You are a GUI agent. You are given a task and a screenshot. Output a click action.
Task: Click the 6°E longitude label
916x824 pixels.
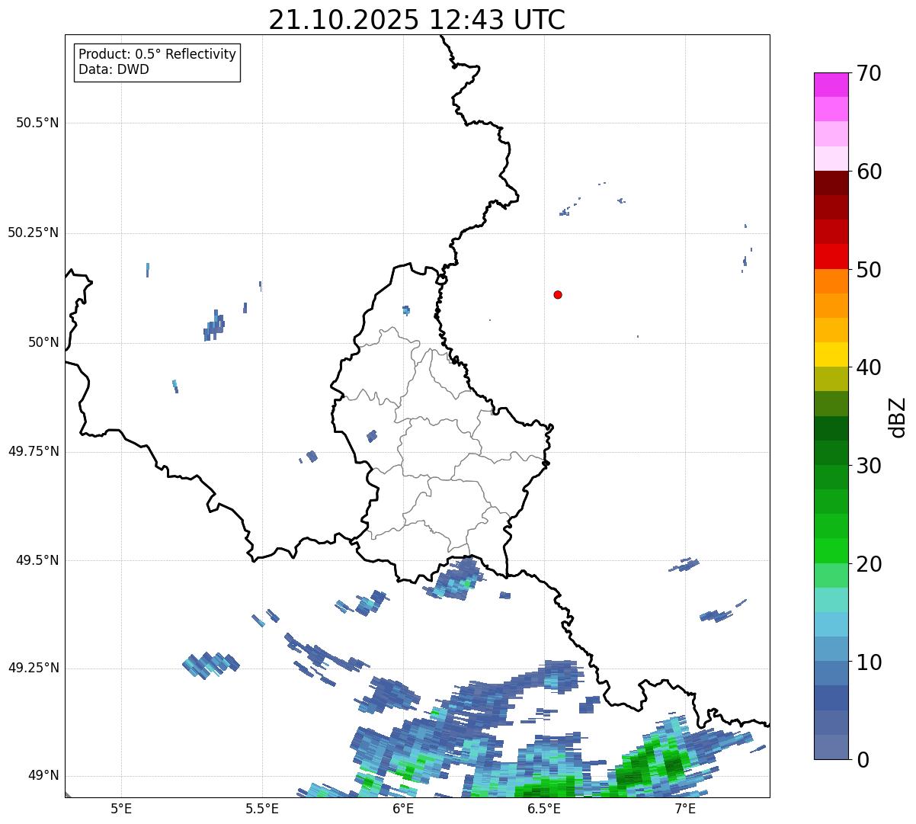click(x=404, y=808)
